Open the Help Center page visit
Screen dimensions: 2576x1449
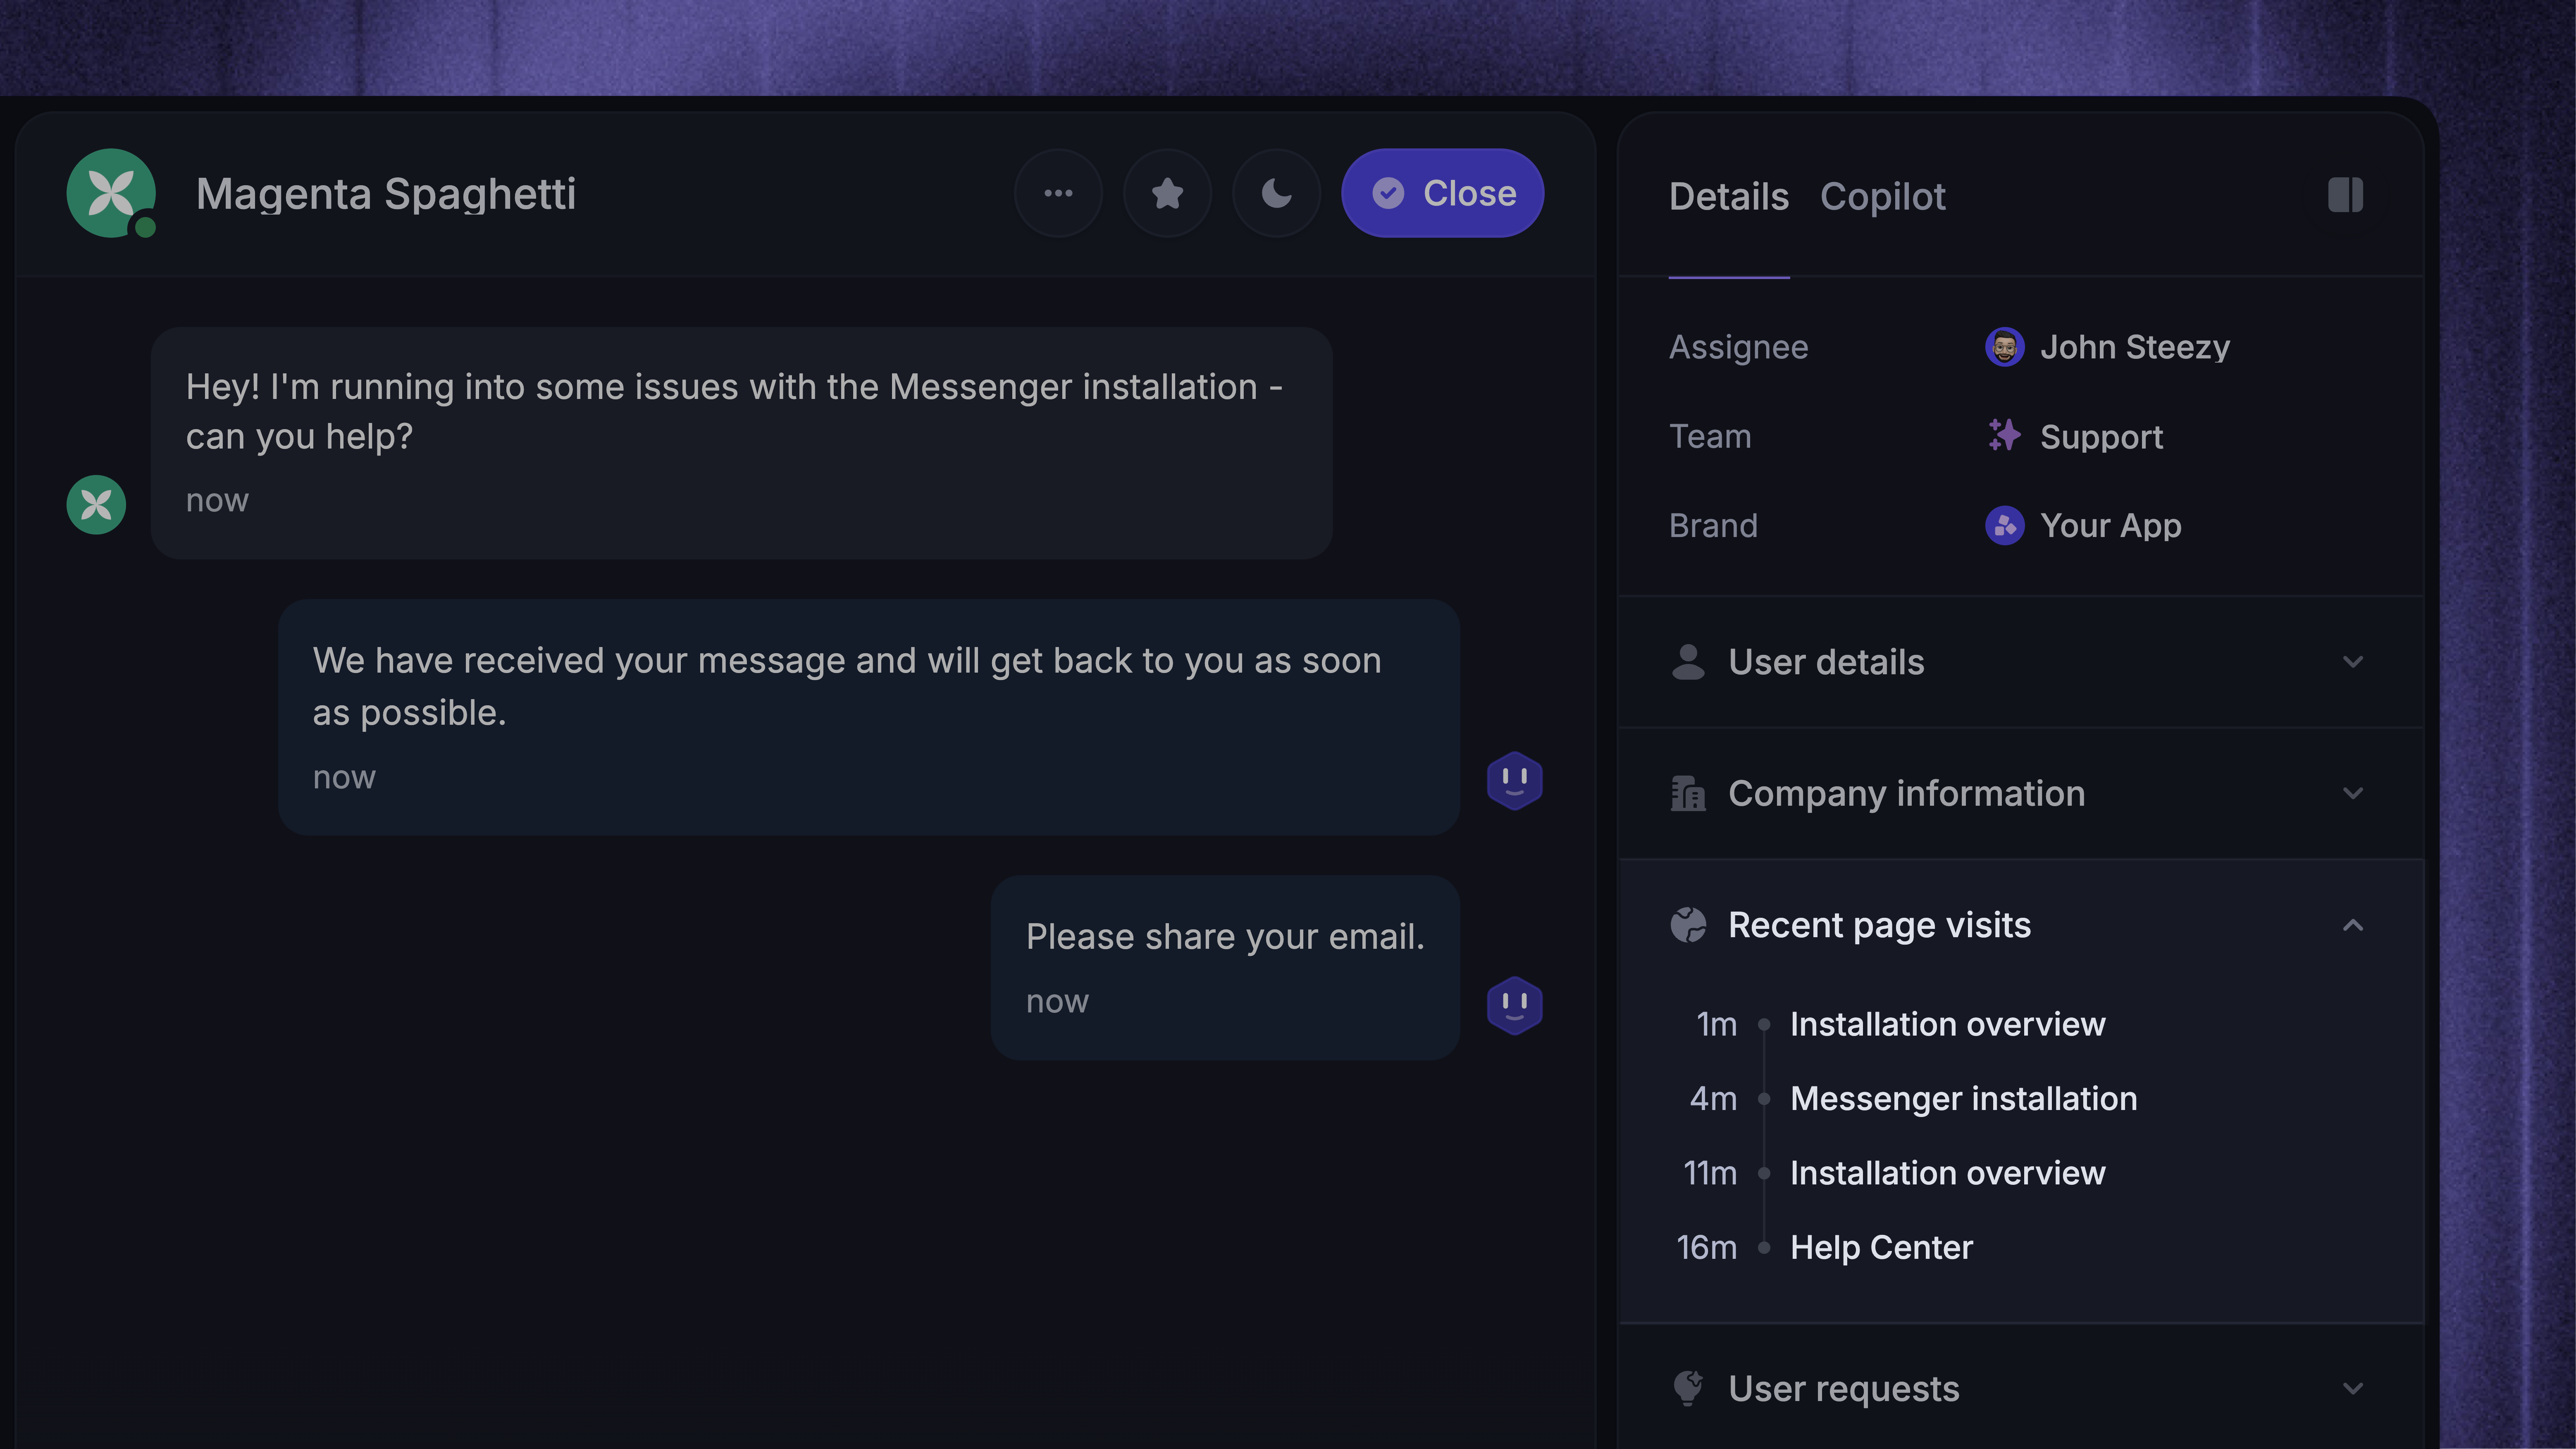point(1881,1248)
